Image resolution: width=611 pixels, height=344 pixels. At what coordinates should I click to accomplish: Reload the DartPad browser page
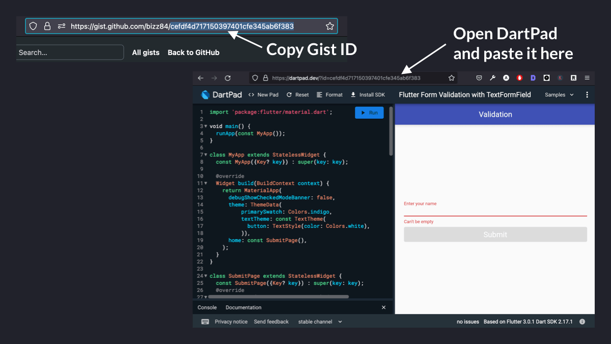(x=228, y=78)
